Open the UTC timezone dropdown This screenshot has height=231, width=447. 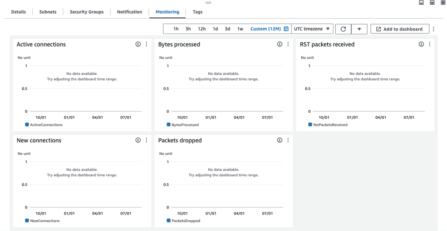312,29
